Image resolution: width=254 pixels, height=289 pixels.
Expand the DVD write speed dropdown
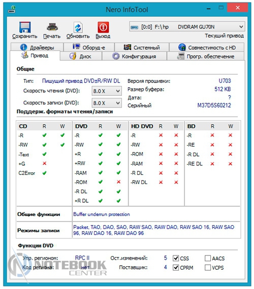coord(107,103)
